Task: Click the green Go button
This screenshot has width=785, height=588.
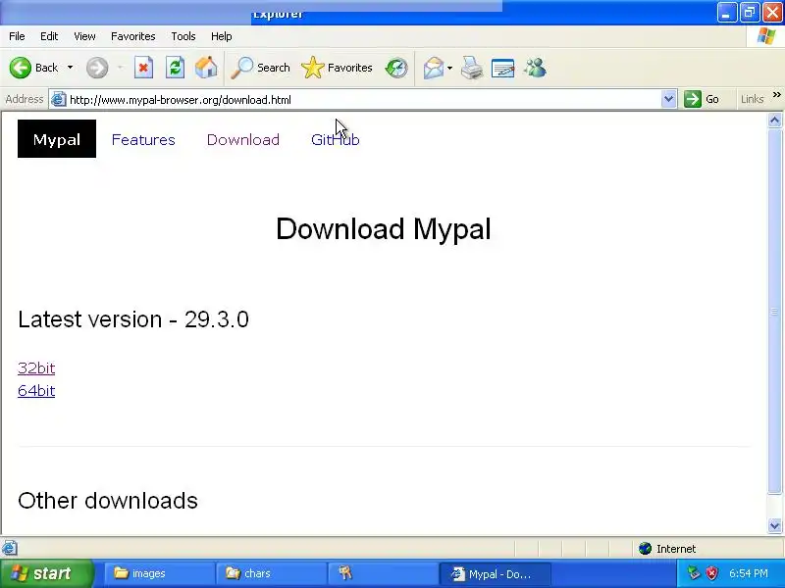Action: click(703, 99)
